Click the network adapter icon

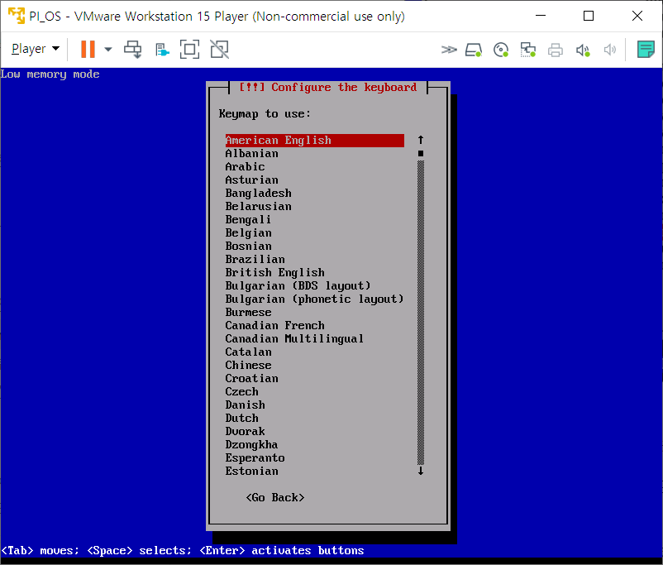(x=527, y=50)
